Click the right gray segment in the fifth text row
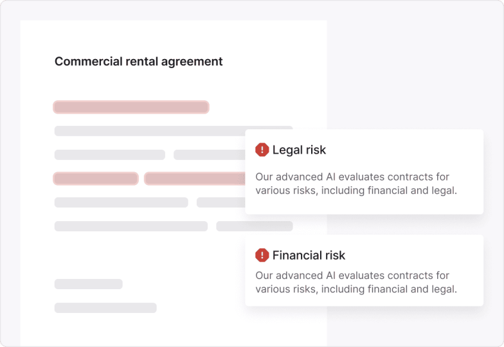 221,202
